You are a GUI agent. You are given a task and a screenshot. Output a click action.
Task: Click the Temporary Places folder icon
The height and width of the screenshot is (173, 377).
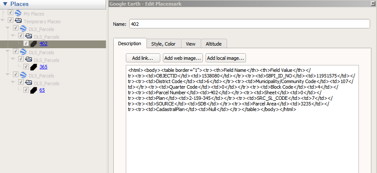click(18, 21)
